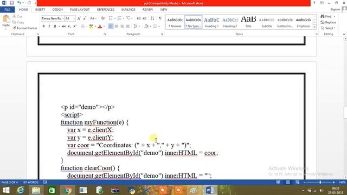Switch to Read Mode view icon
This screenshot has width=347, height=195.
click(x=278, y=182)
